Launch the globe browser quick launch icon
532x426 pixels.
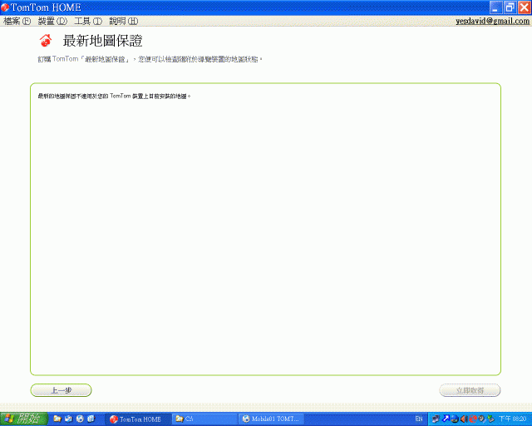pyautogui.click(x=80, y=419)
